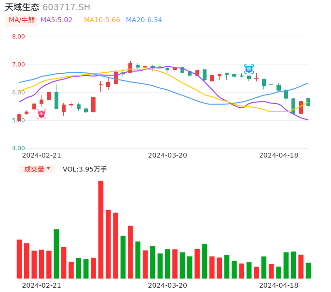
Task: Click the VOL:3.95万手 volume readout
Action: click(x=85, y=169)
